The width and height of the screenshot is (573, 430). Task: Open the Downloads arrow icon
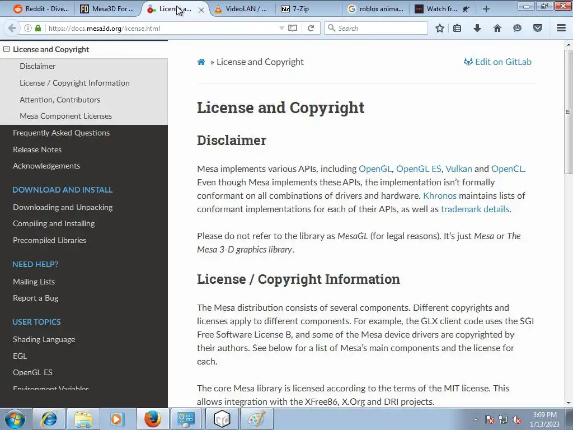[x=477, y=28]
